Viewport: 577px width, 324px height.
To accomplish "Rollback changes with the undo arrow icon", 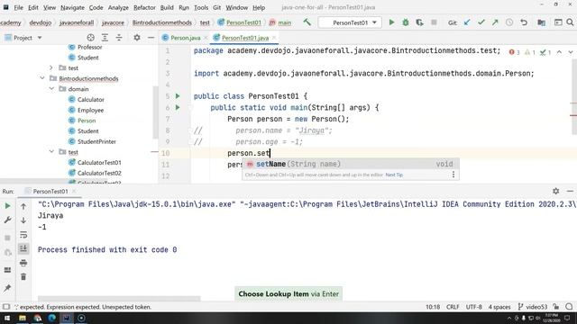I will pos(524,22).
